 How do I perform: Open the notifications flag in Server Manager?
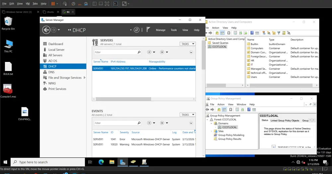148,29
